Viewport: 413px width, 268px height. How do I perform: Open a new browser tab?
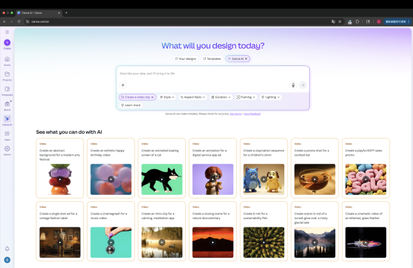66,12
